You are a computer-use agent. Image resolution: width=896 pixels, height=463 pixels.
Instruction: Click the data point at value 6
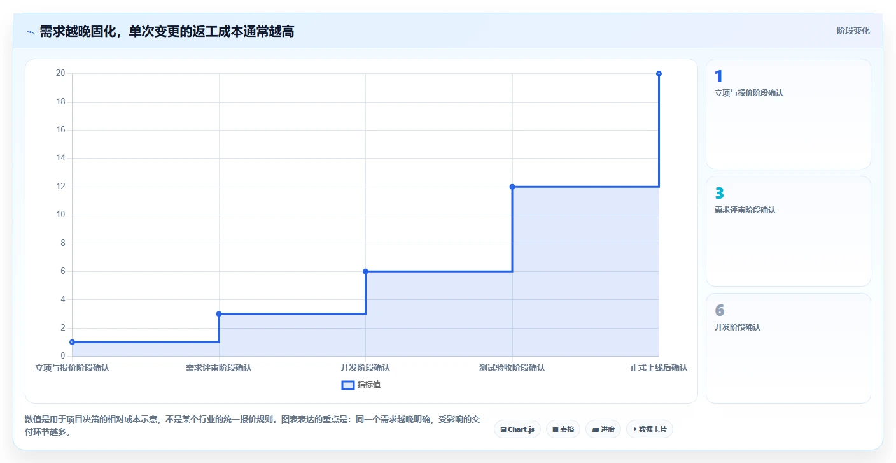coord(365,271)
